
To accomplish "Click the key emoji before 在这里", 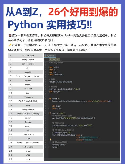I will pos(10,45).
